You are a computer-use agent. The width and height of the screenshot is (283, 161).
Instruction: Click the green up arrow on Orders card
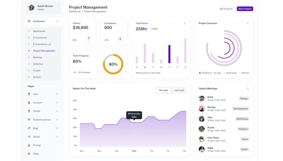(89, 38)
